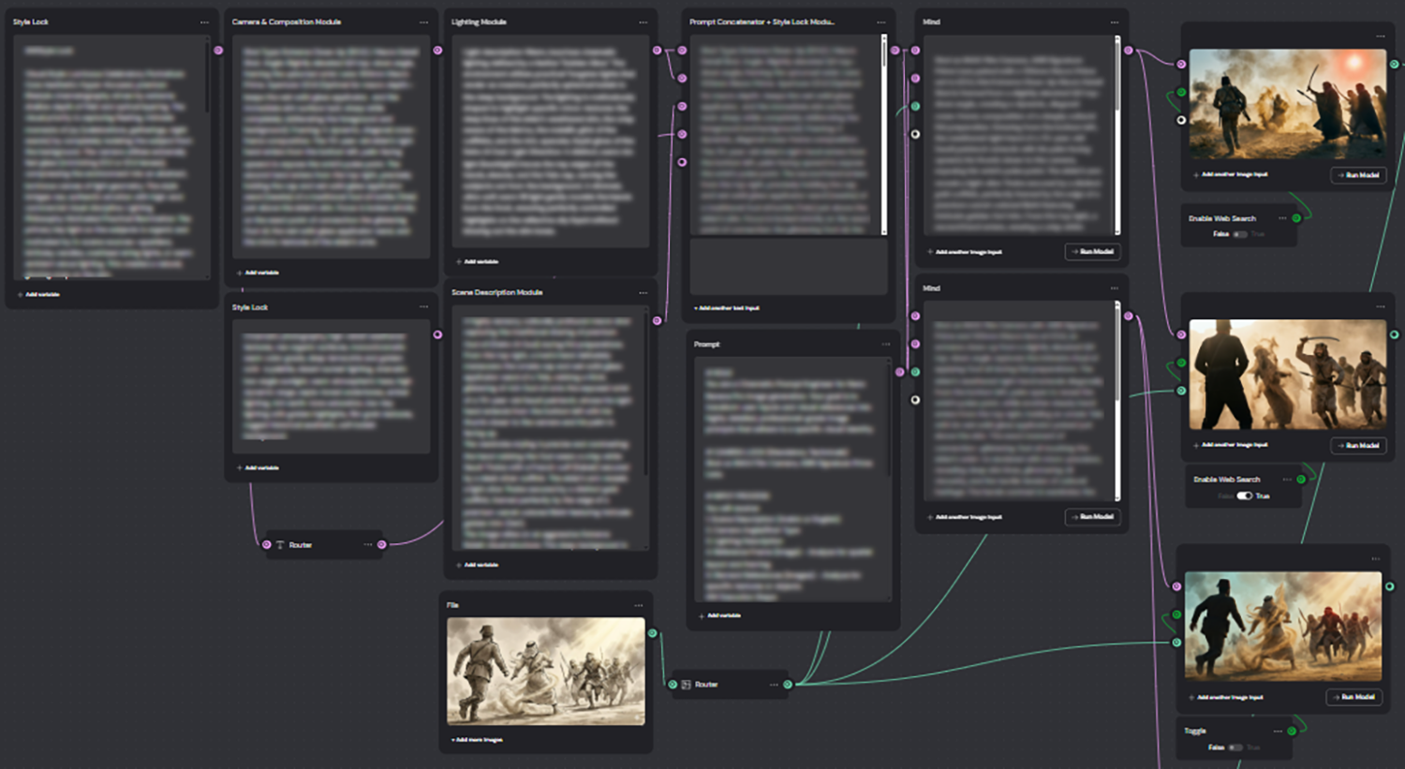The width and height of the screenshot is (1405, 769).
Task: Open the first Style Lock node options menu
Action: (x=204, y=22)
